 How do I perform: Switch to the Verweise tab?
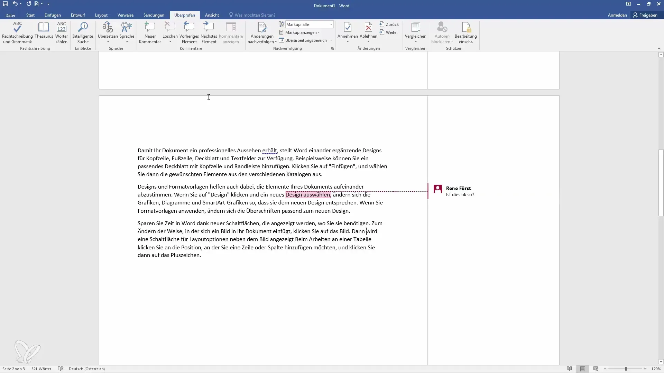pos(125,15)
